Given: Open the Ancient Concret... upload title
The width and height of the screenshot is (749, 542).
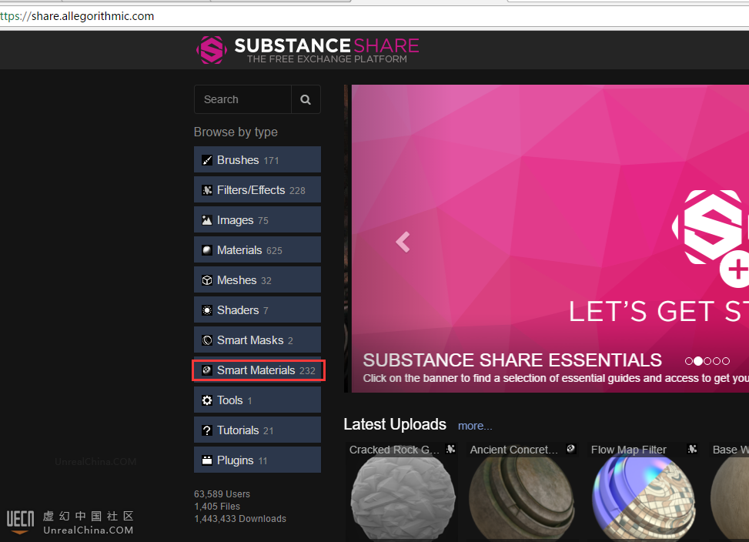Looking at the screenshot, I should pyautogui.click(x=514, y=450).
